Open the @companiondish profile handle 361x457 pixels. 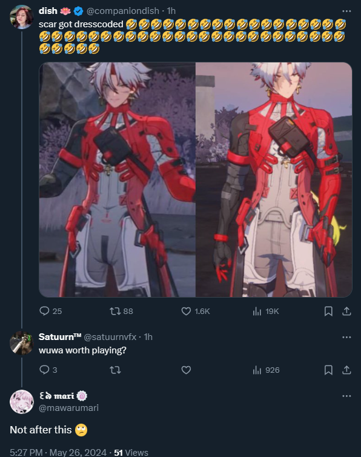123,11
